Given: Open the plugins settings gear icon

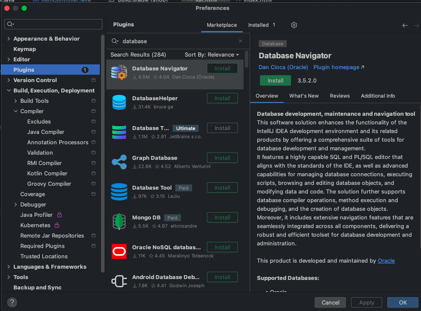Looking at the screenshot, I should (294, 25).
